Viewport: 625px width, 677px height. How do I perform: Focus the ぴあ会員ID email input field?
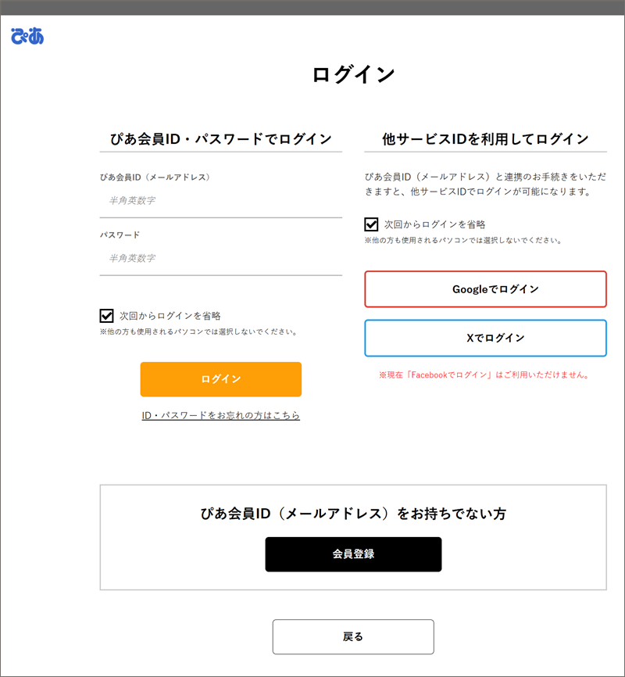(x=221, y=201)
